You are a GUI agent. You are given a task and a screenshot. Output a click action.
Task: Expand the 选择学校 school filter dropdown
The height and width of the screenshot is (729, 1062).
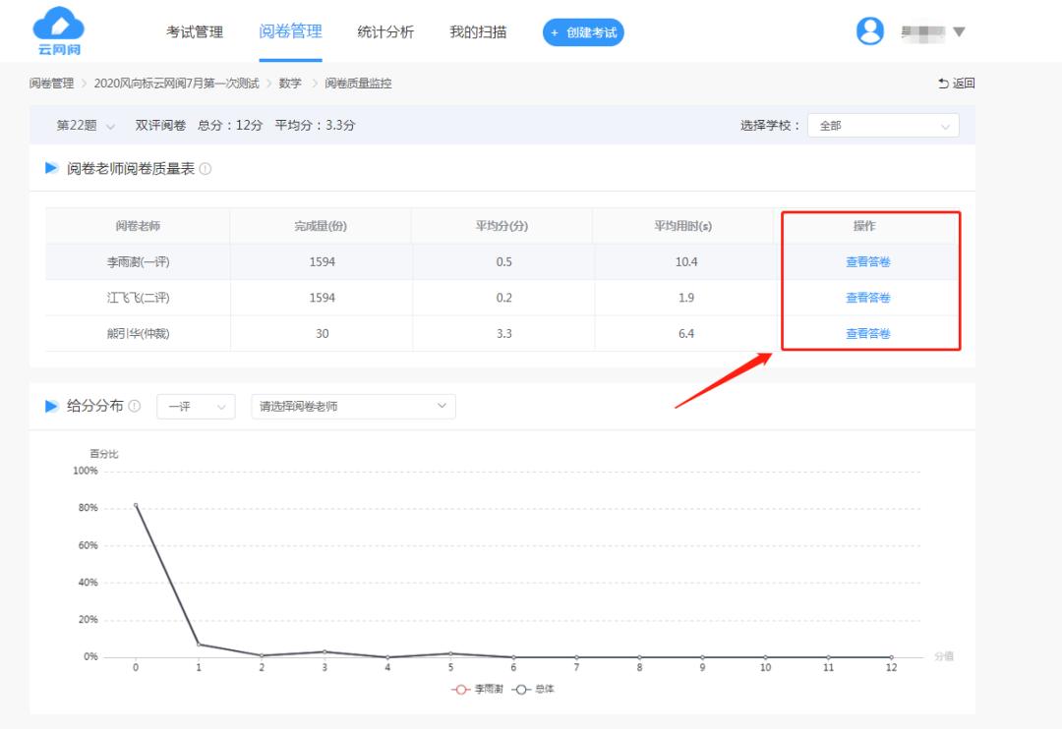pos(882,125)
